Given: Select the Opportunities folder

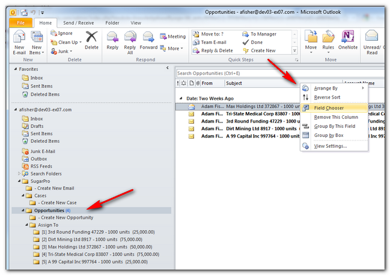Looking at the screenshot, I should pos(91,210).
